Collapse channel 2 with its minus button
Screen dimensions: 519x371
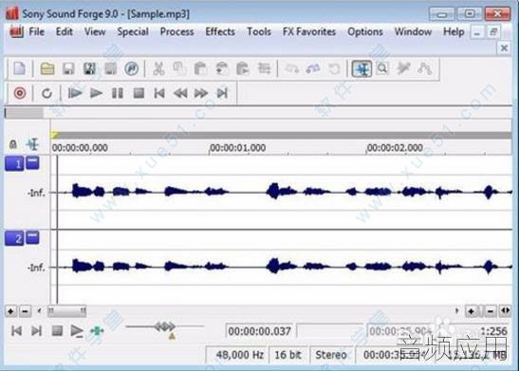(32, 237)
